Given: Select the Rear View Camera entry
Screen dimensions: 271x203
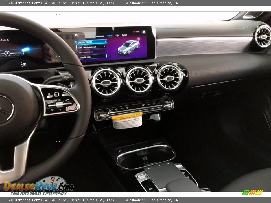Looking at the screenshot, I should click(x=92, y=52).
